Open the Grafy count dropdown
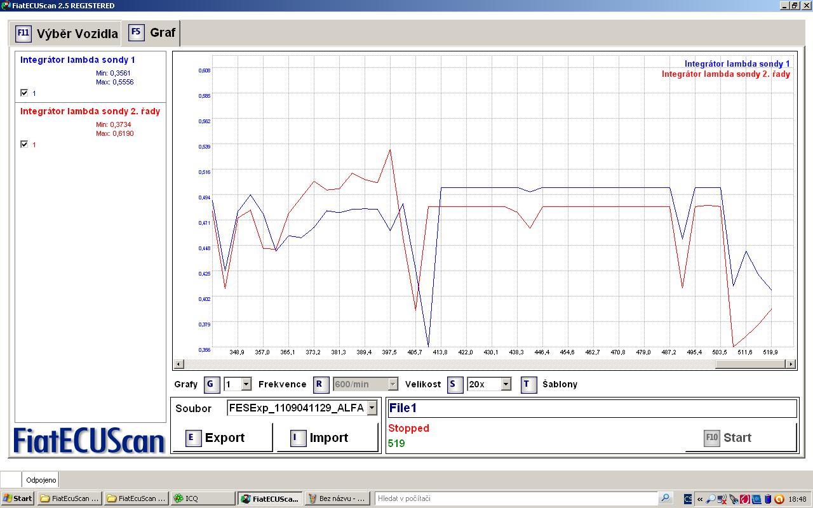This screenshot has width=813, height=508. tap(246, 384)
